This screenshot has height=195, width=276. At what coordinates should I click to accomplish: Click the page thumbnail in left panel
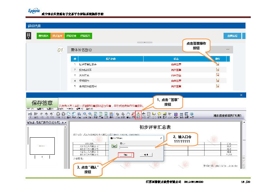42,146
